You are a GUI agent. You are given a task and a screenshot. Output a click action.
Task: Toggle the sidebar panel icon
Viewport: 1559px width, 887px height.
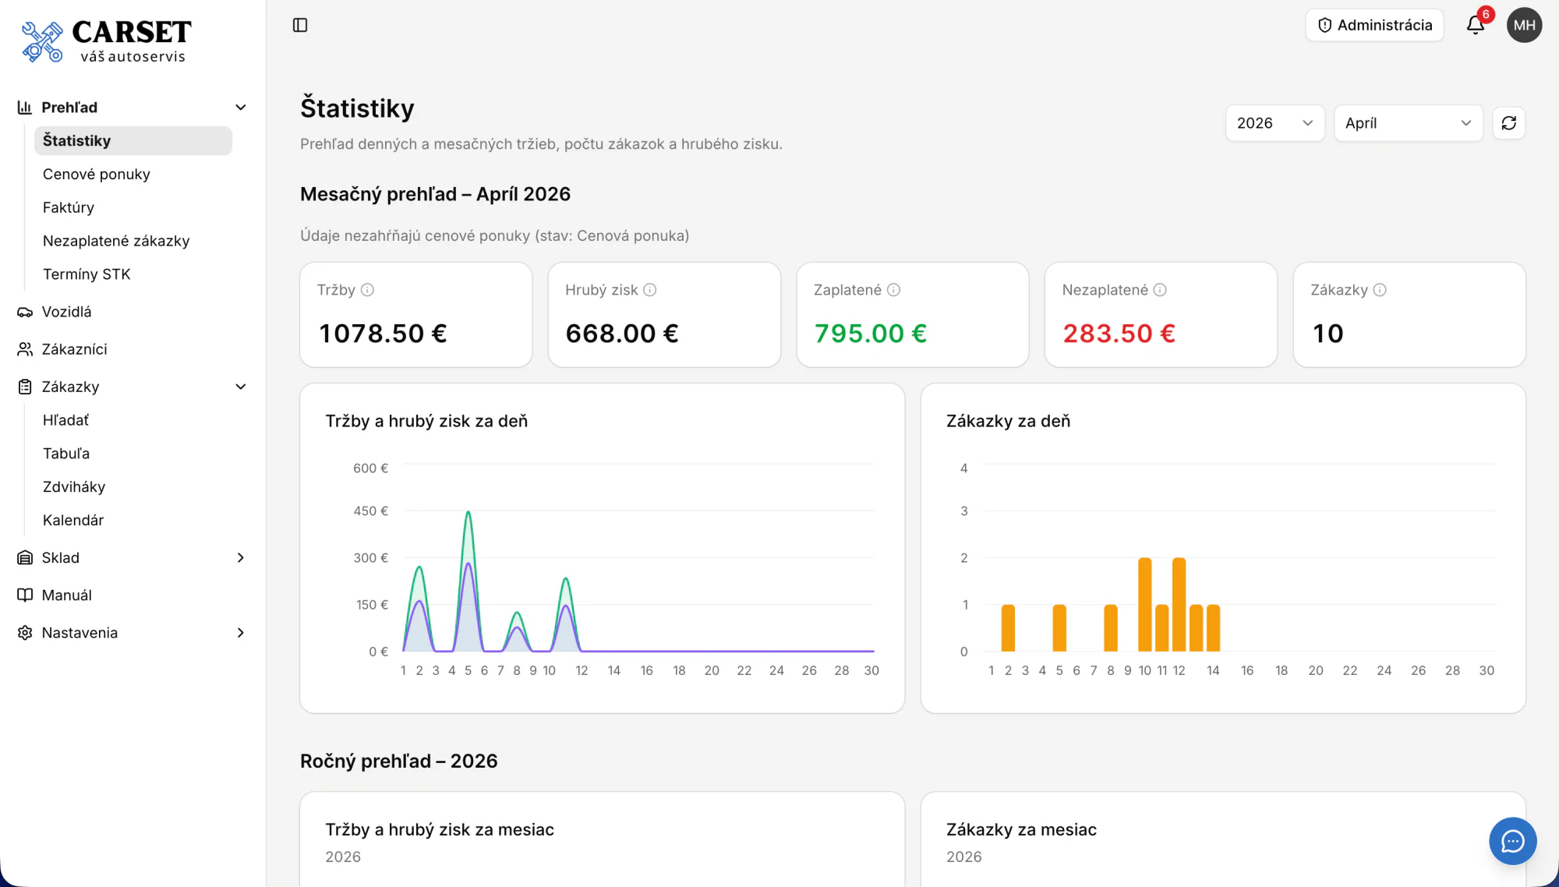pos(300,25)
